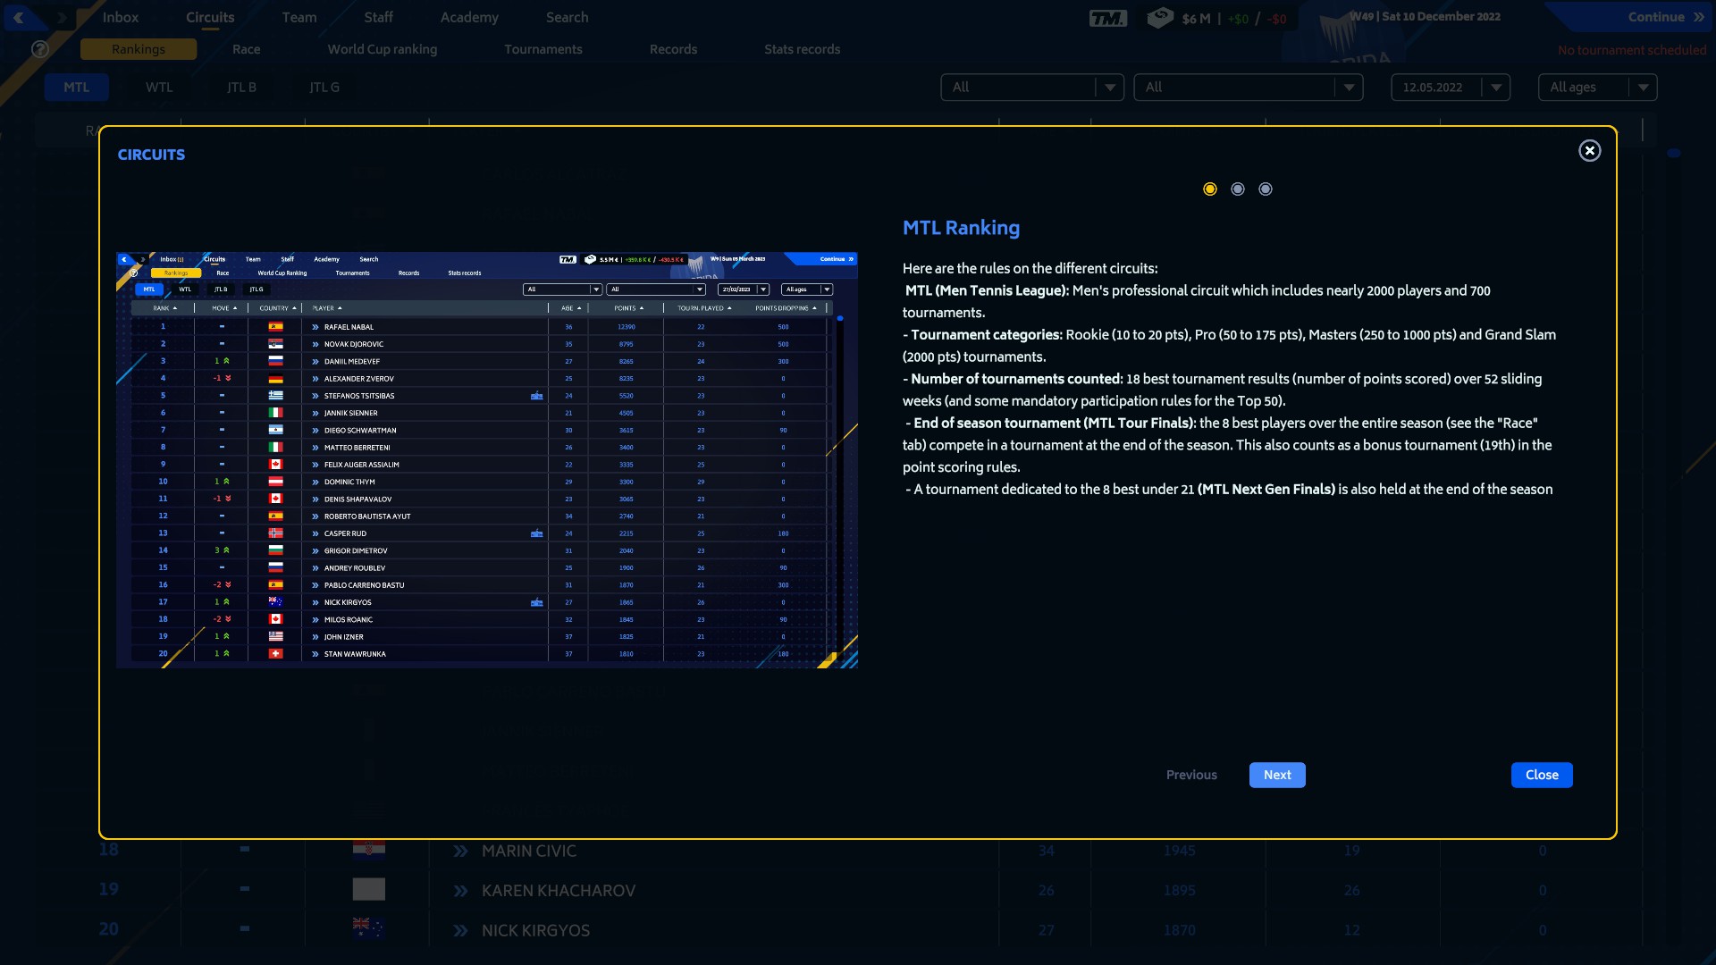Switch to the Race tab

(x=247, y=49)
